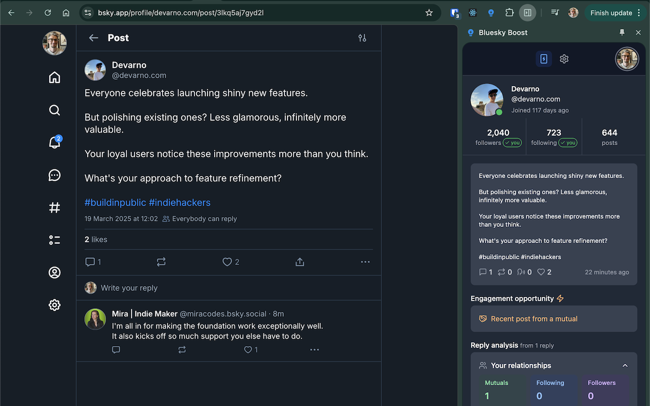
Task: Like Mira's reply
Action: (x=251, y=350)
